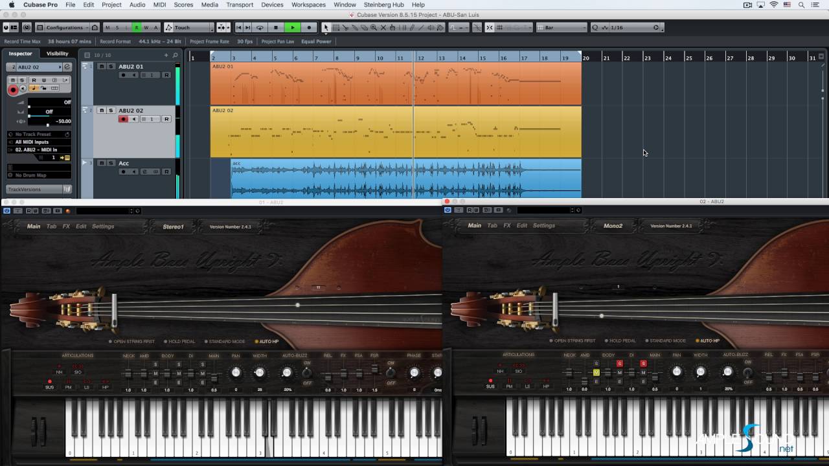Select the Zoom magnifier tool
Image resolution: width=829 pixels, height=466 pixels.
coord(374,28)
